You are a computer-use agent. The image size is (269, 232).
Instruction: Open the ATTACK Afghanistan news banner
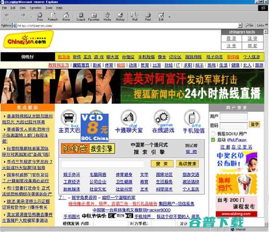click(x=132, y=86)
